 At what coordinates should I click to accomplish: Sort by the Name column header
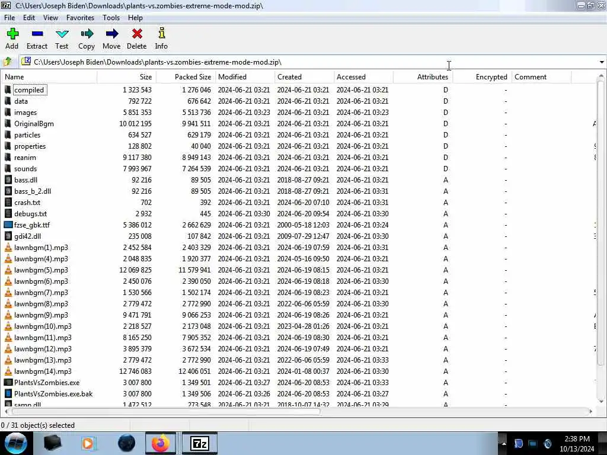(x=49, y=77)
